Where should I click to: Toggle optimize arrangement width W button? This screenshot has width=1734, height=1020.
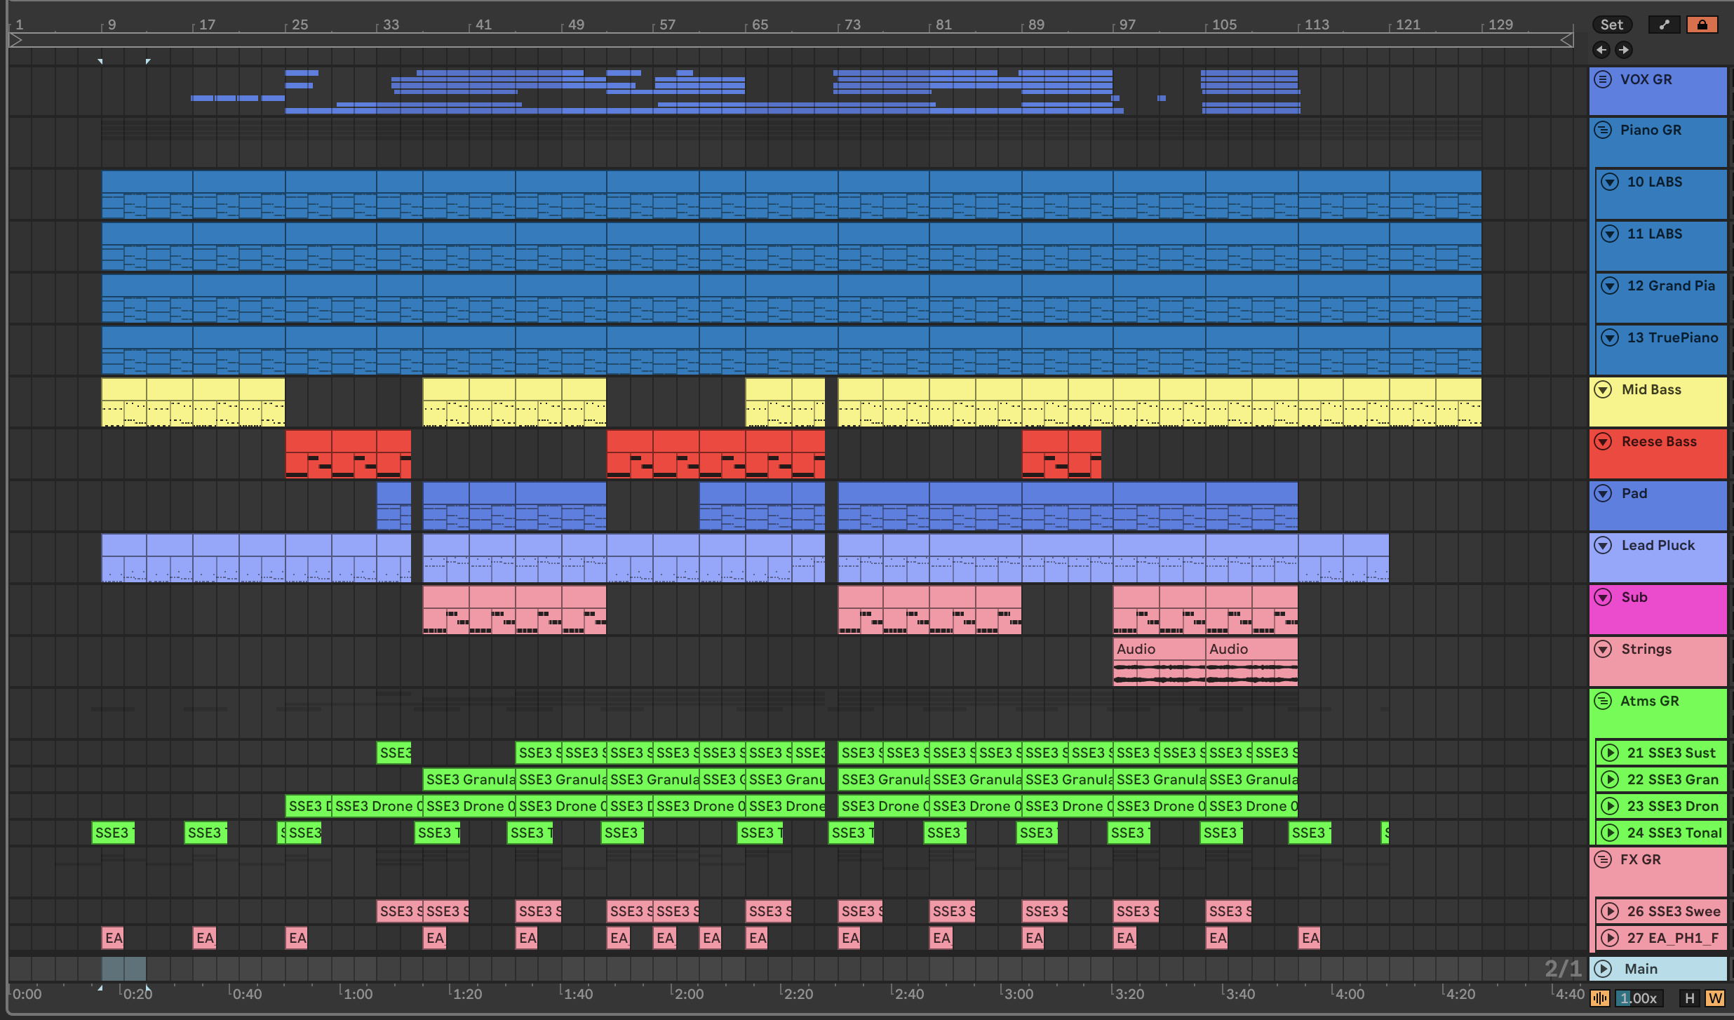tap(1715, 998)
